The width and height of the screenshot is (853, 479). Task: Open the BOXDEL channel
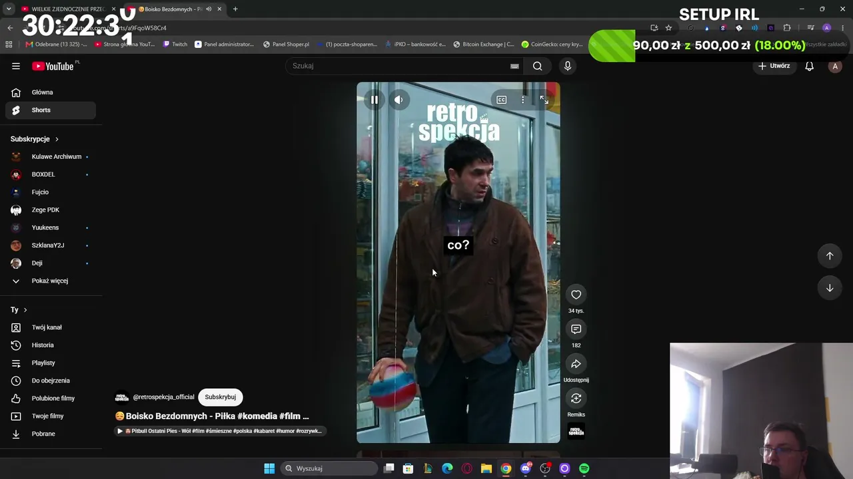[51, 174]
